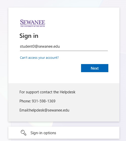Click the Sewanee university logo
This screenshot has width=126, height=141.
[x=33, y=23]
